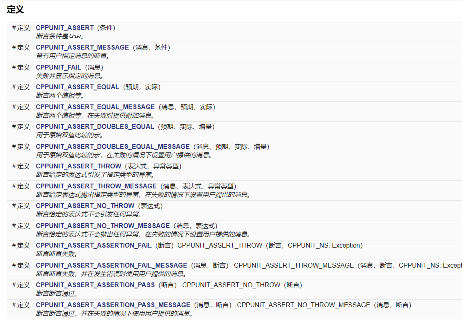
Task: Open the CPPUNIT_ASSERT_ASSERTION_FAIL_MESSAGE link
Action: [111, 266]
